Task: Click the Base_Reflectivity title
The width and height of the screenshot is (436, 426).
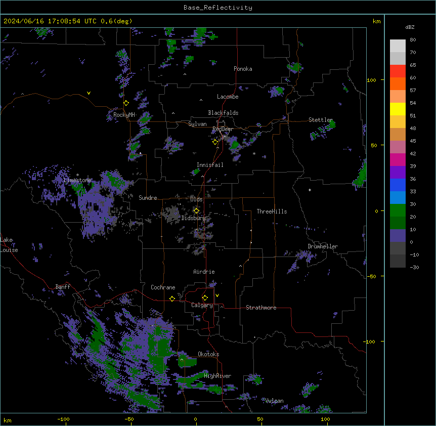Action: (218, 8)
